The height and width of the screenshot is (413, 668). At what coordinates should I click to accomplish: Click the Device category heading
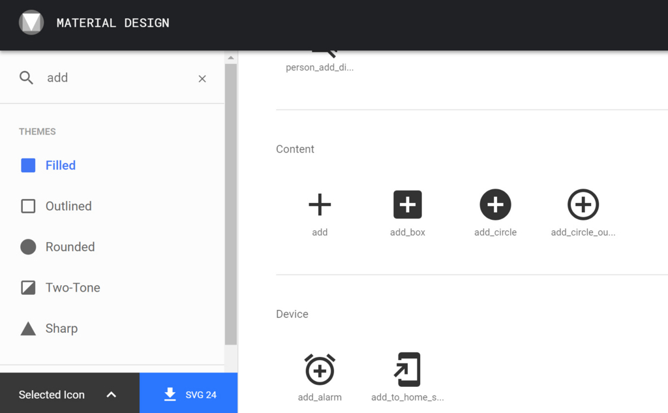click(x=292, y=314)
